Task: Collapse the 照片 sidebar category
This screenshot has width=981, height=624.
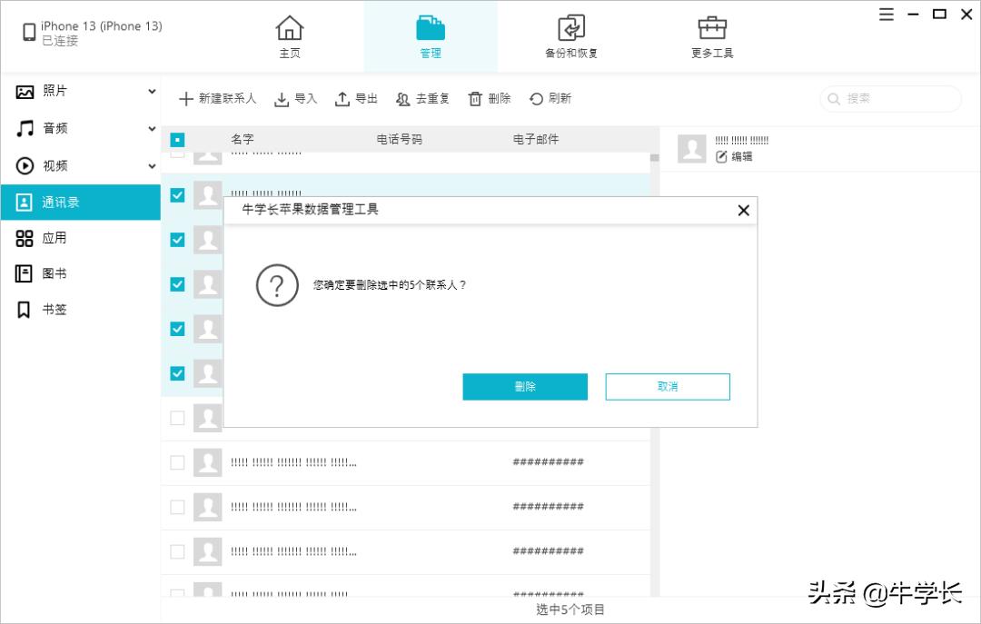Action: (152, 92)
